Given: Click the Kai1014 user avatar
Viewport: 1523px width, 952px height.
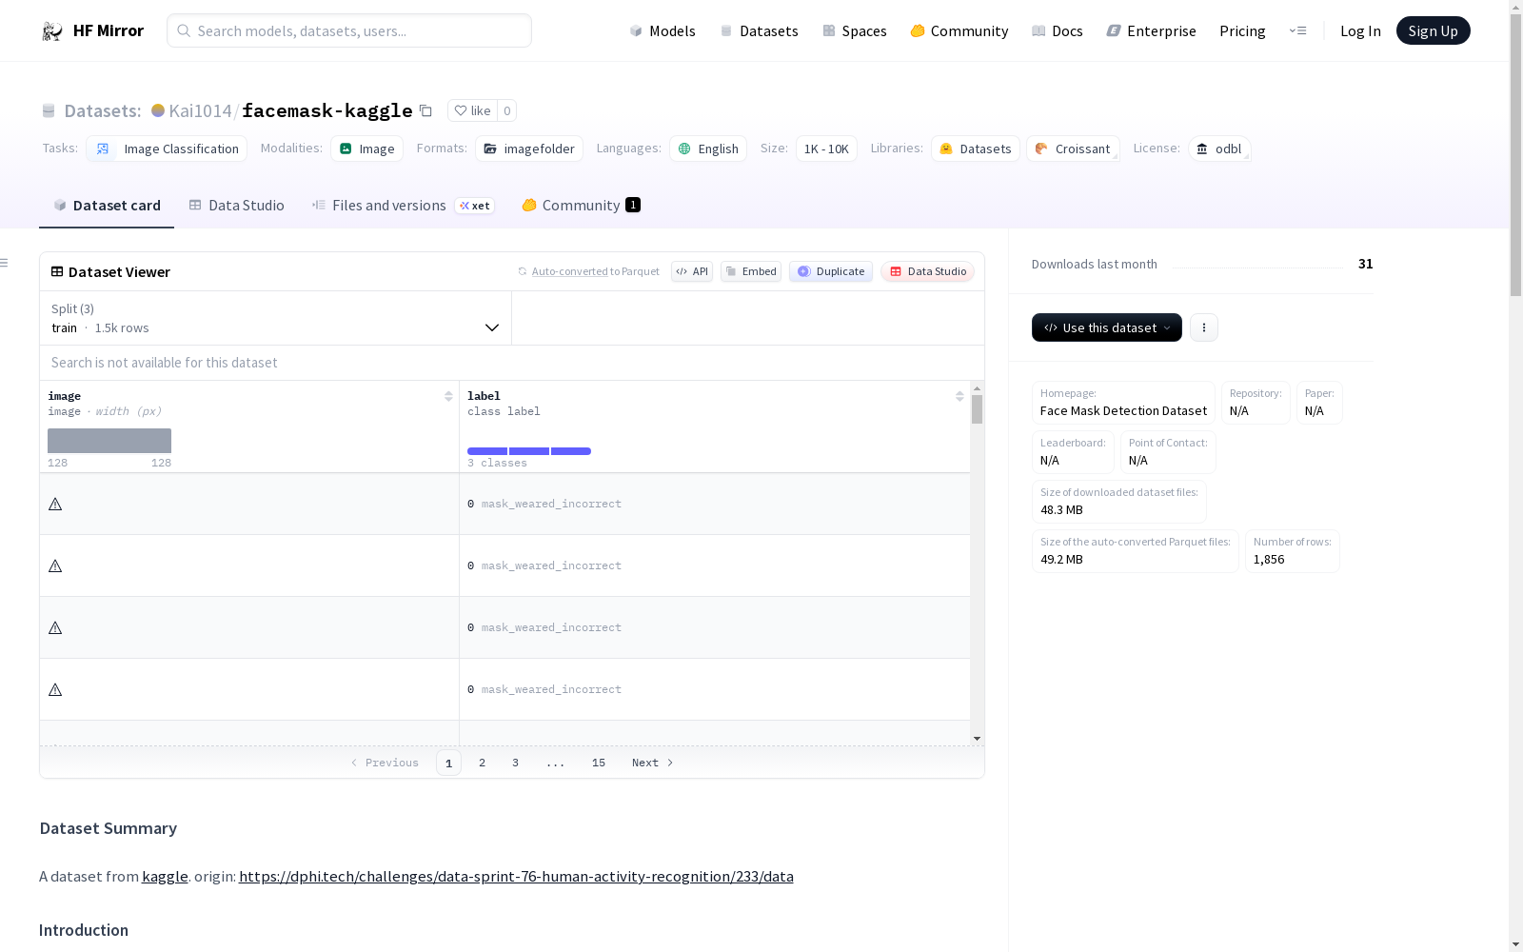Looking at the screenshot, I should pos(158,110).
